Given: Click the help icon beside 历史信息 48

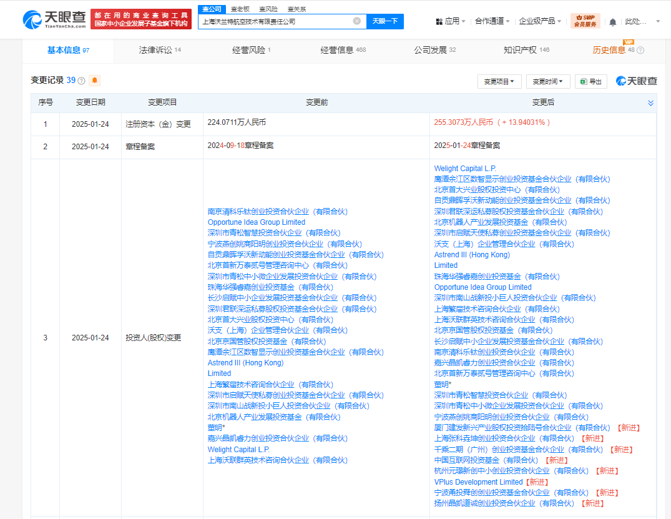Looking at the screenshot, I should click(640, 51).
